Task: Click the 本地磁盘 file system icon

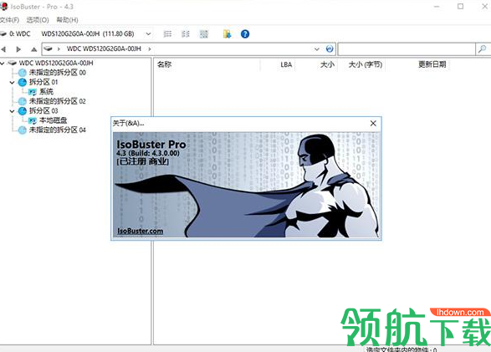Action: pos(33,120)
